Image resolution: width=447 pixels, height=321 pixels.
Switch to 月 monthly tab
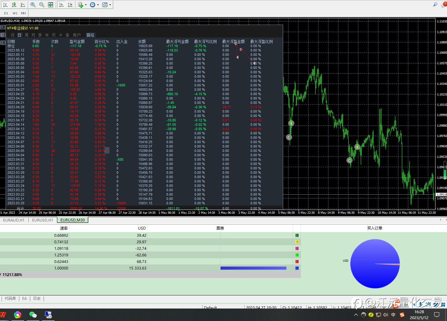(x=33, y=35)
